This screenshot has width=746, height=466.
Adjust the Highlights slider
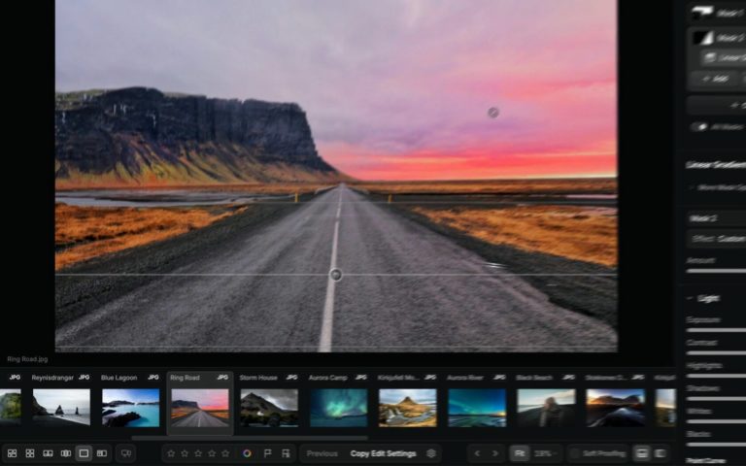click(x=716, y=376)
